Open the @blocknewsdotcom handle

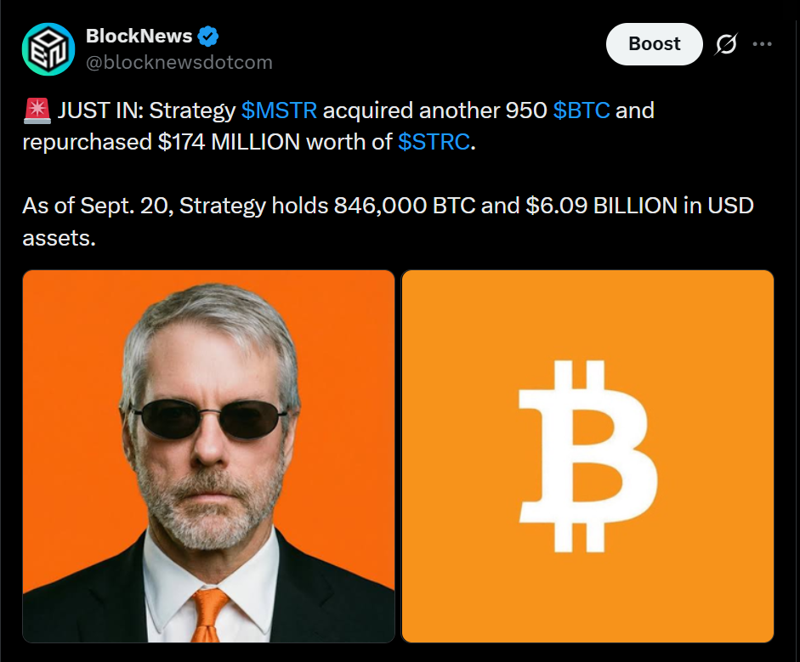point(179,62)
